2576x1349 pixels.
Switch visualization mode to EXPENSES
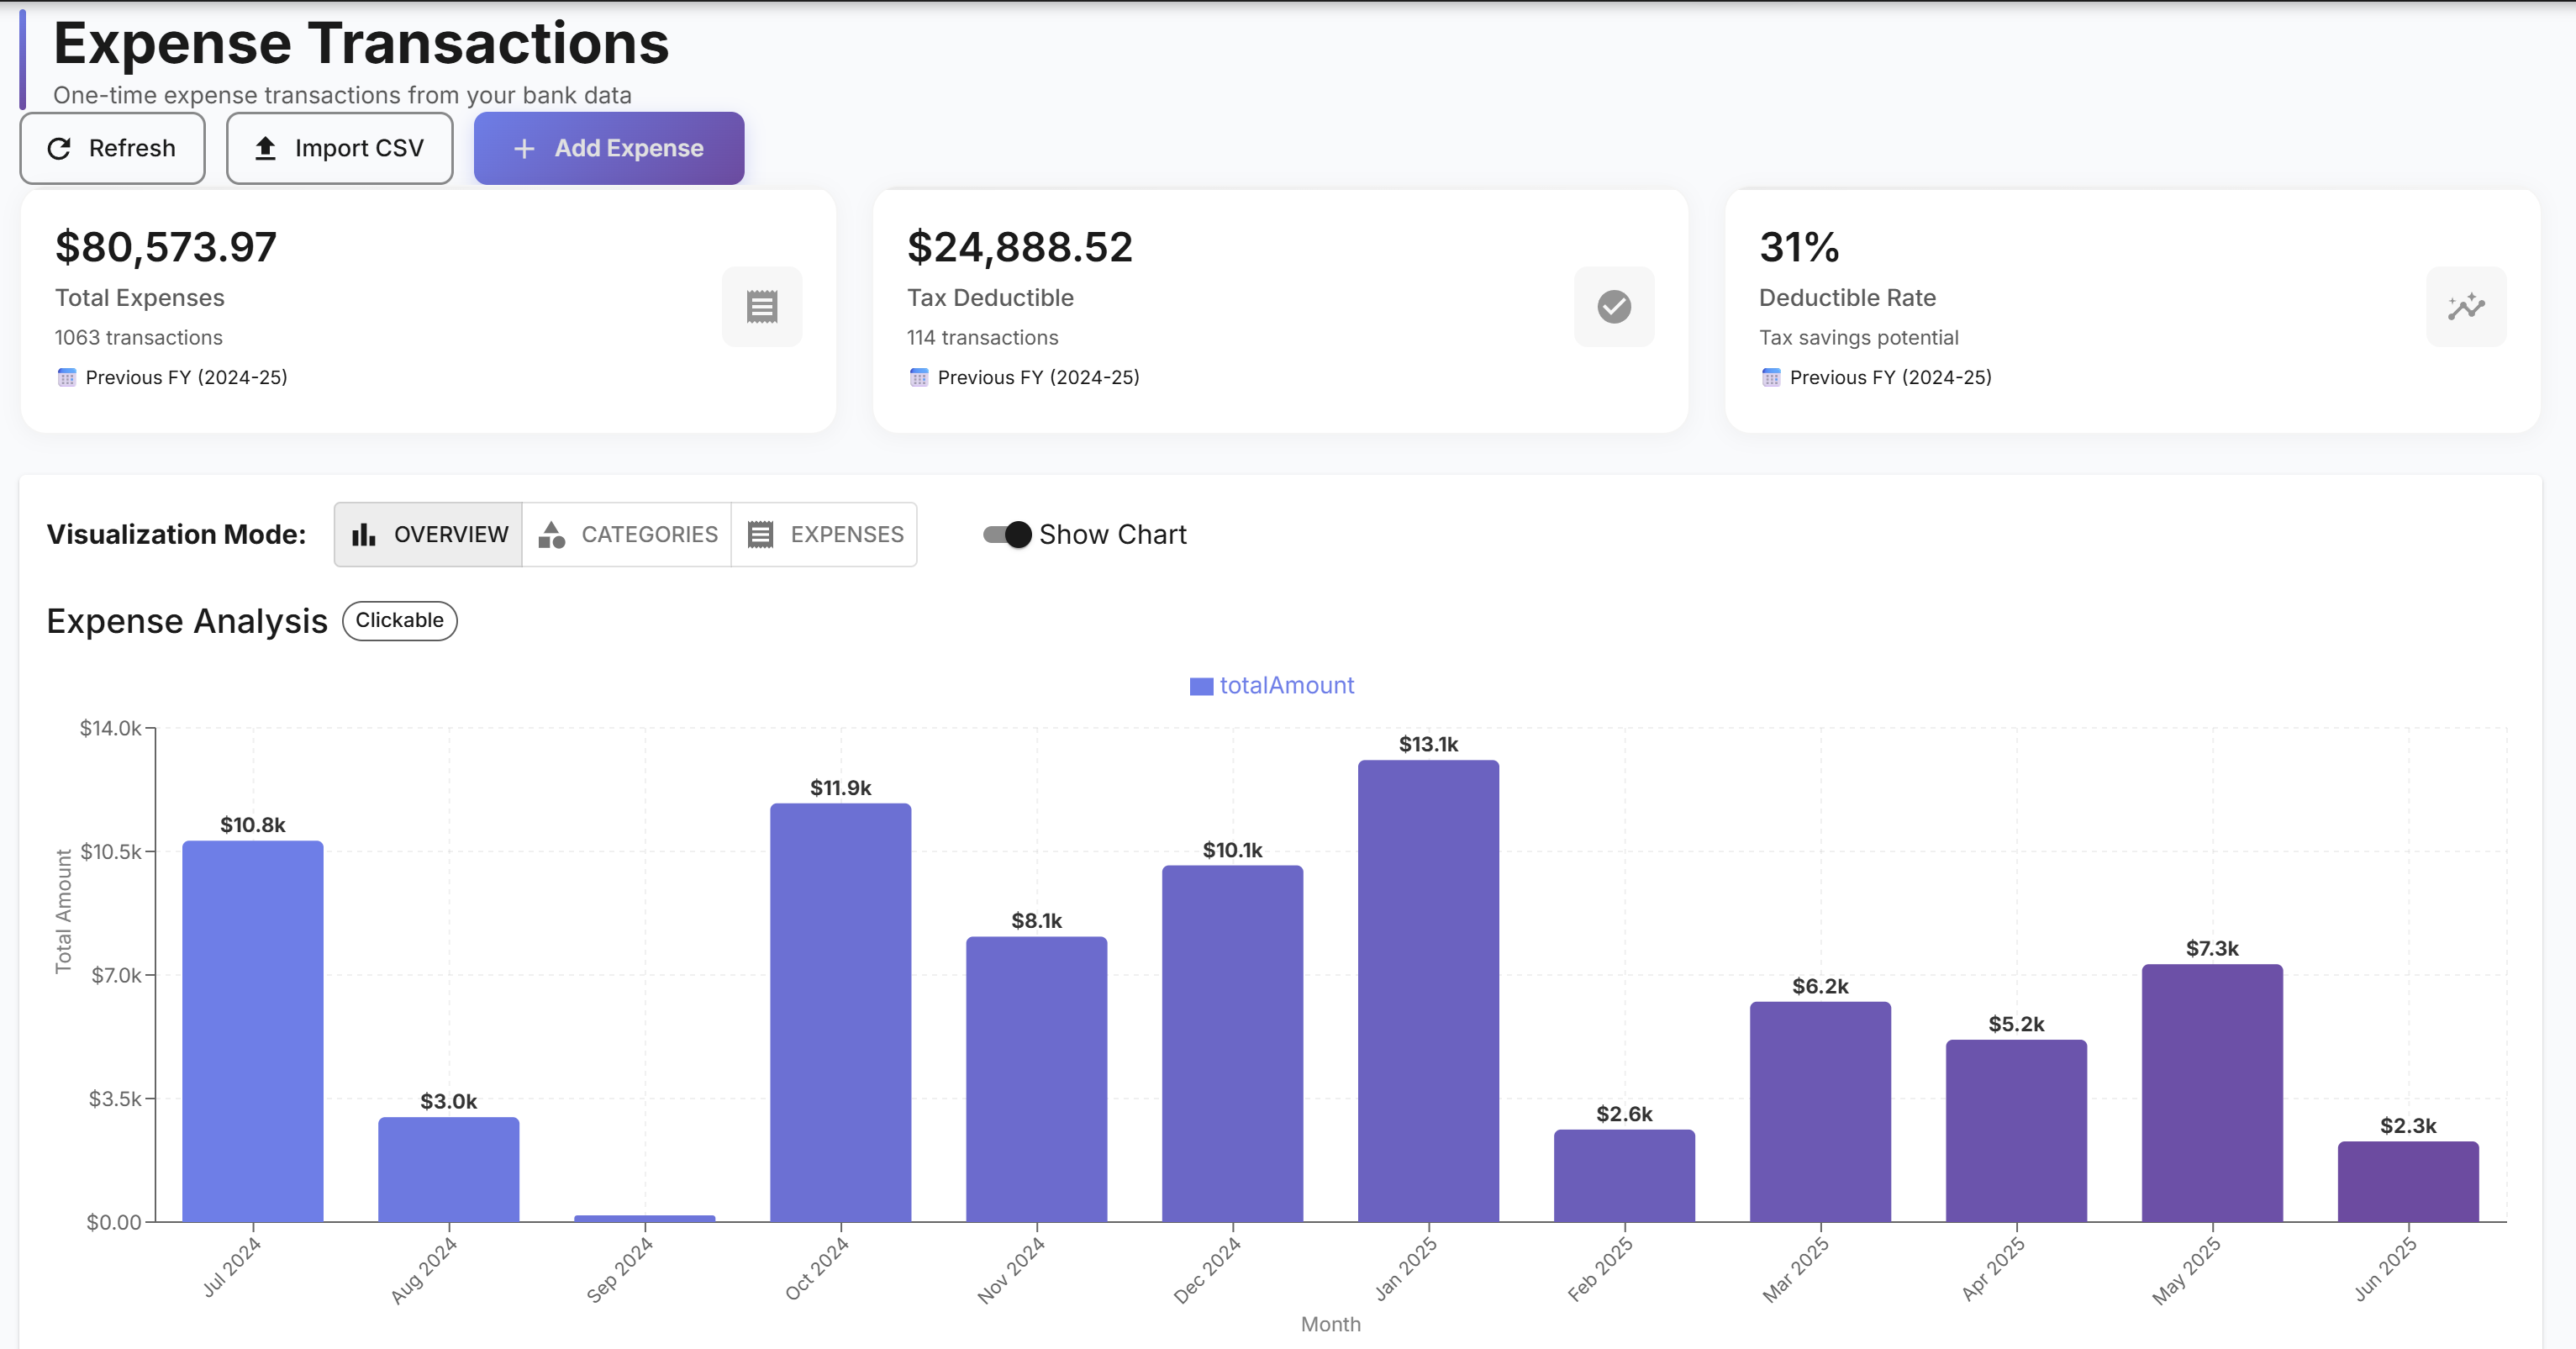[824, 534]
